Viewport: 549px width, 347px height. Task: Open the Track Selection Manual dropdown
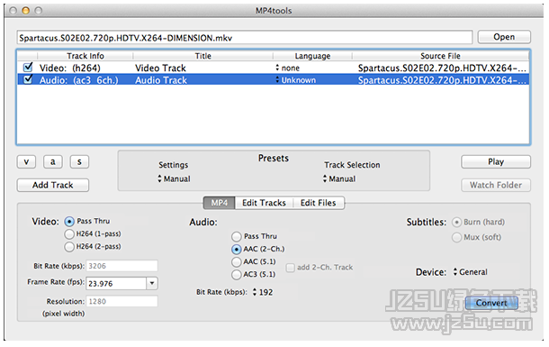coord(339,178)
